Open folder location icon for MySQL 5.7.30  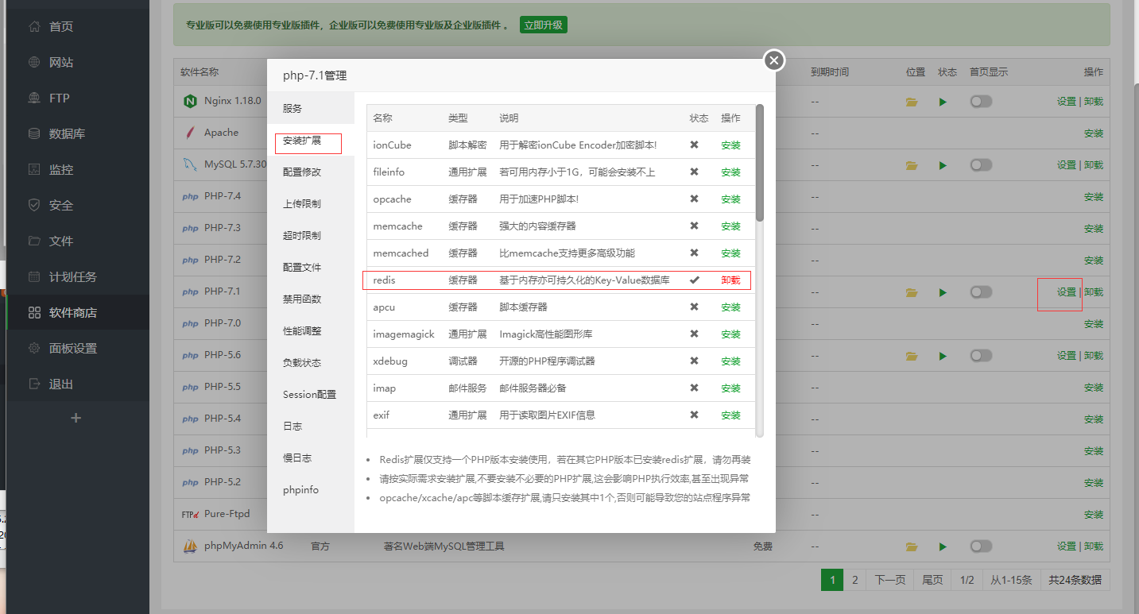coord(912,165)
